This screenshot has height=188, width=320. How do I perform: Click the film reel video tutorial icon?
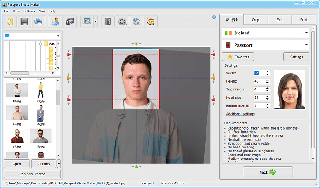point(122,22)
